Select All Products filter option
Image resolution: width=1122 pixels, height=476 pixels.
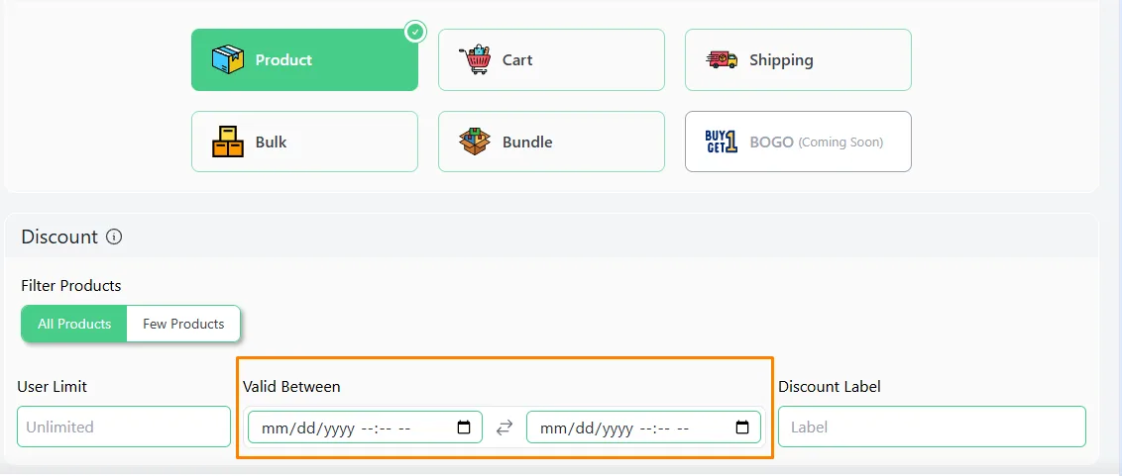click(x=74, y=324)
